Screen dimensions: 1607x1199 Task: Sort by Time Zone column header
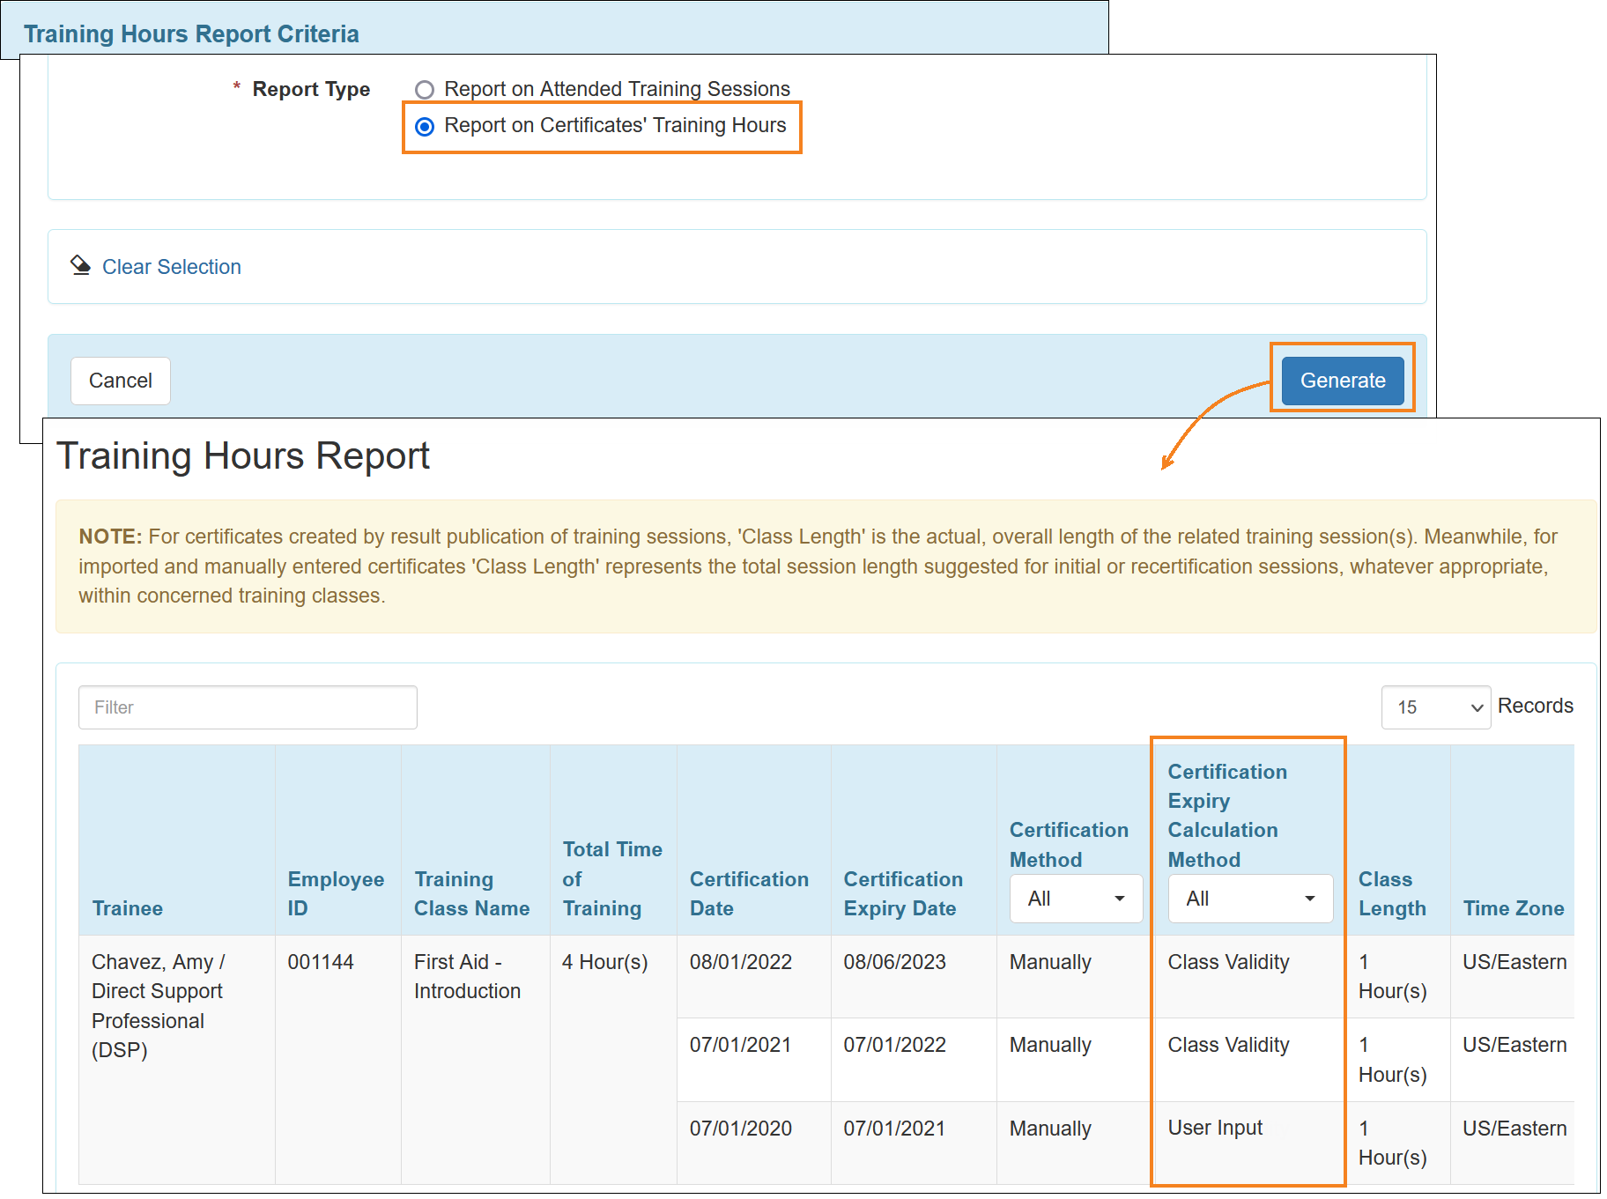tap(1514, 908)
